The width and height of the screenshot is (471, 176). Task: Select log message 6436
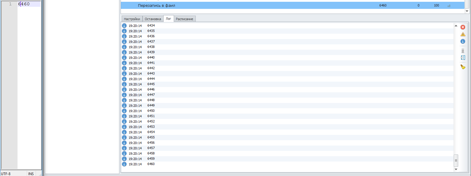pos(151,36)
